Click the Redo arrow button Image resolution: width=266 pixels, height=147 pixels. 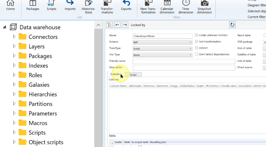click(125, 25)
